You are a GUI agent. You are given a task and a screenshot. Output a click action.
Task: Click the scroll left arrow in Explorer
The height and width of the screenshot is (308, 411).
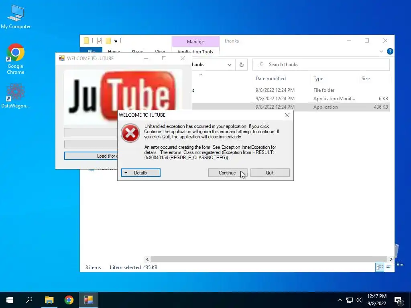pyautogui.click(x=147, y=259)
